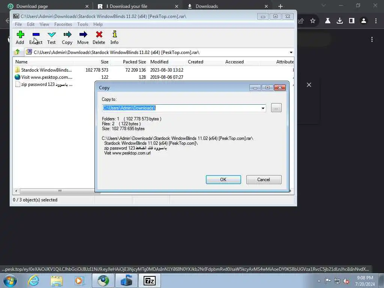Viewport: 384px width, 288px height.
Task: Click the network tray icon
Action: 337,281
